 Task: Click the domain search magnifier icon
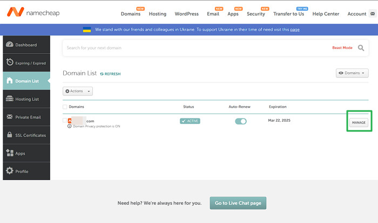[x=361, y=48]
